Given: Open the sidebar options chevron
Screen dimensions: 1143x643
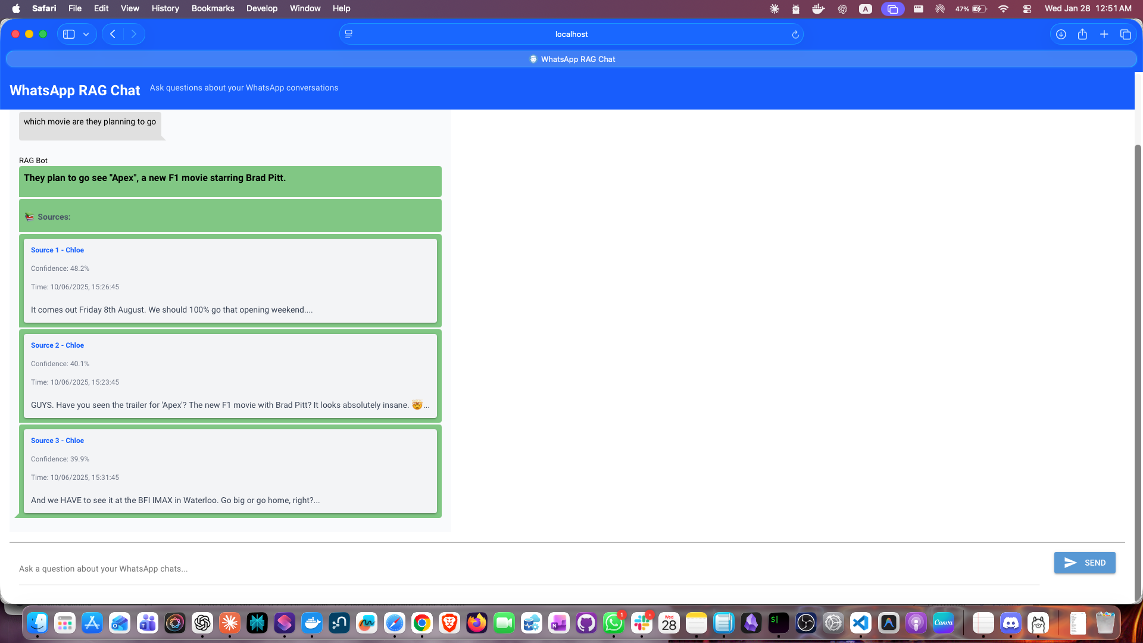Looking at the screenshot, I should [86, 34].
